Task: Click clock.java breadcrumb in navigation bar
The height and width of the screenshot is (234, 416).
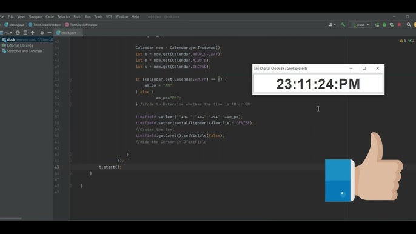Action: coord(14,25)
